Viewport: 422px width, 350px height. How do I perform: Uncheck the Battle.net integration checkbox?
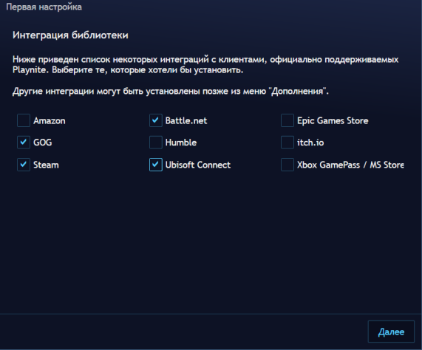click(156, 120)
